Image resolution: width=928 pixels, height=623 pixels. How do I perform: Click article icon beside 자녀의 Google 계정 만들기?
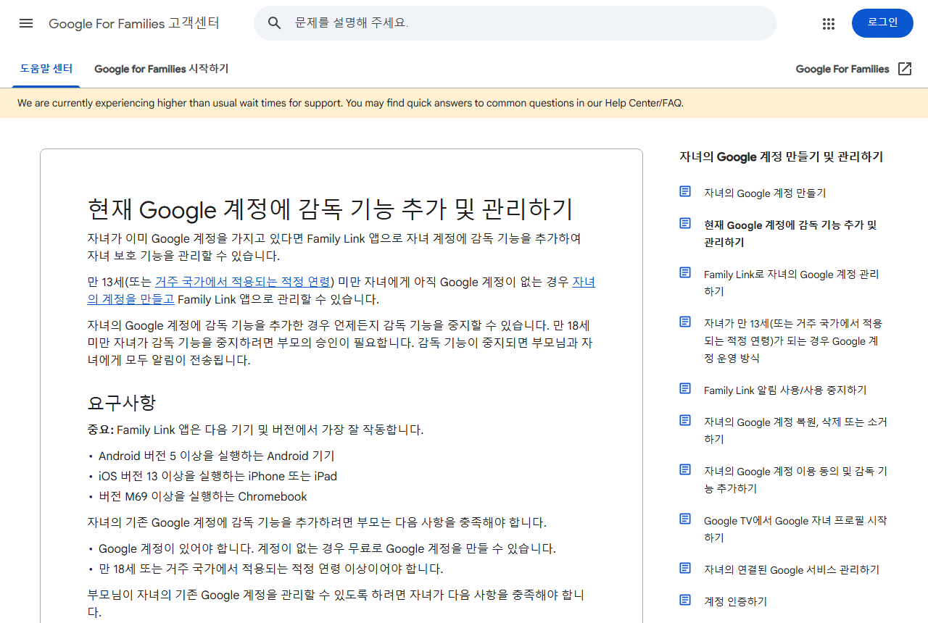point(685,191)
